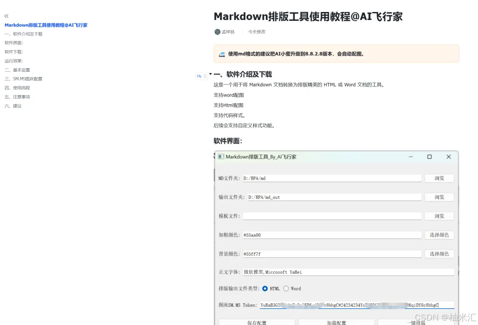Maximize the Markdown排版工具 window
The image size is (478, 325).
(x=429, y=157)
